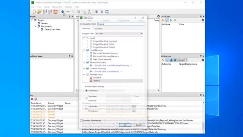The image size is (243, 137).
Task: Enable the Connect Automatically checkbox
Action: [81, 120]
